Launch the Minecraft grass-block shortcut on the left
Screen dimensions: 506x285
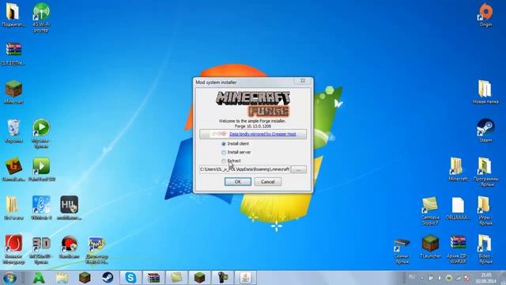coord(13,93)
